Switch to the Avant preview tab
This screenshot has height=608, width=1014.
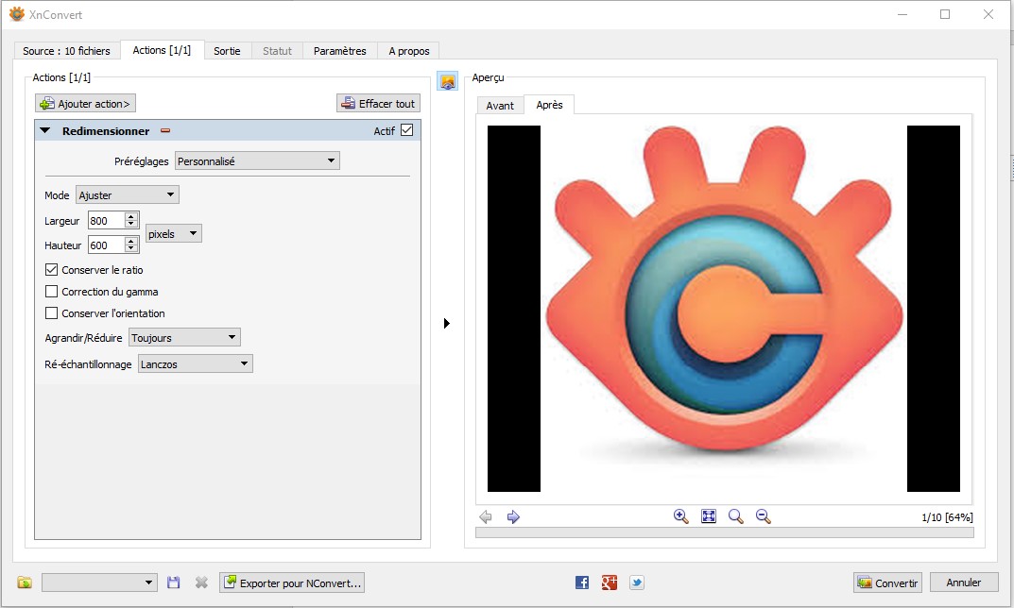coord(500,106)
